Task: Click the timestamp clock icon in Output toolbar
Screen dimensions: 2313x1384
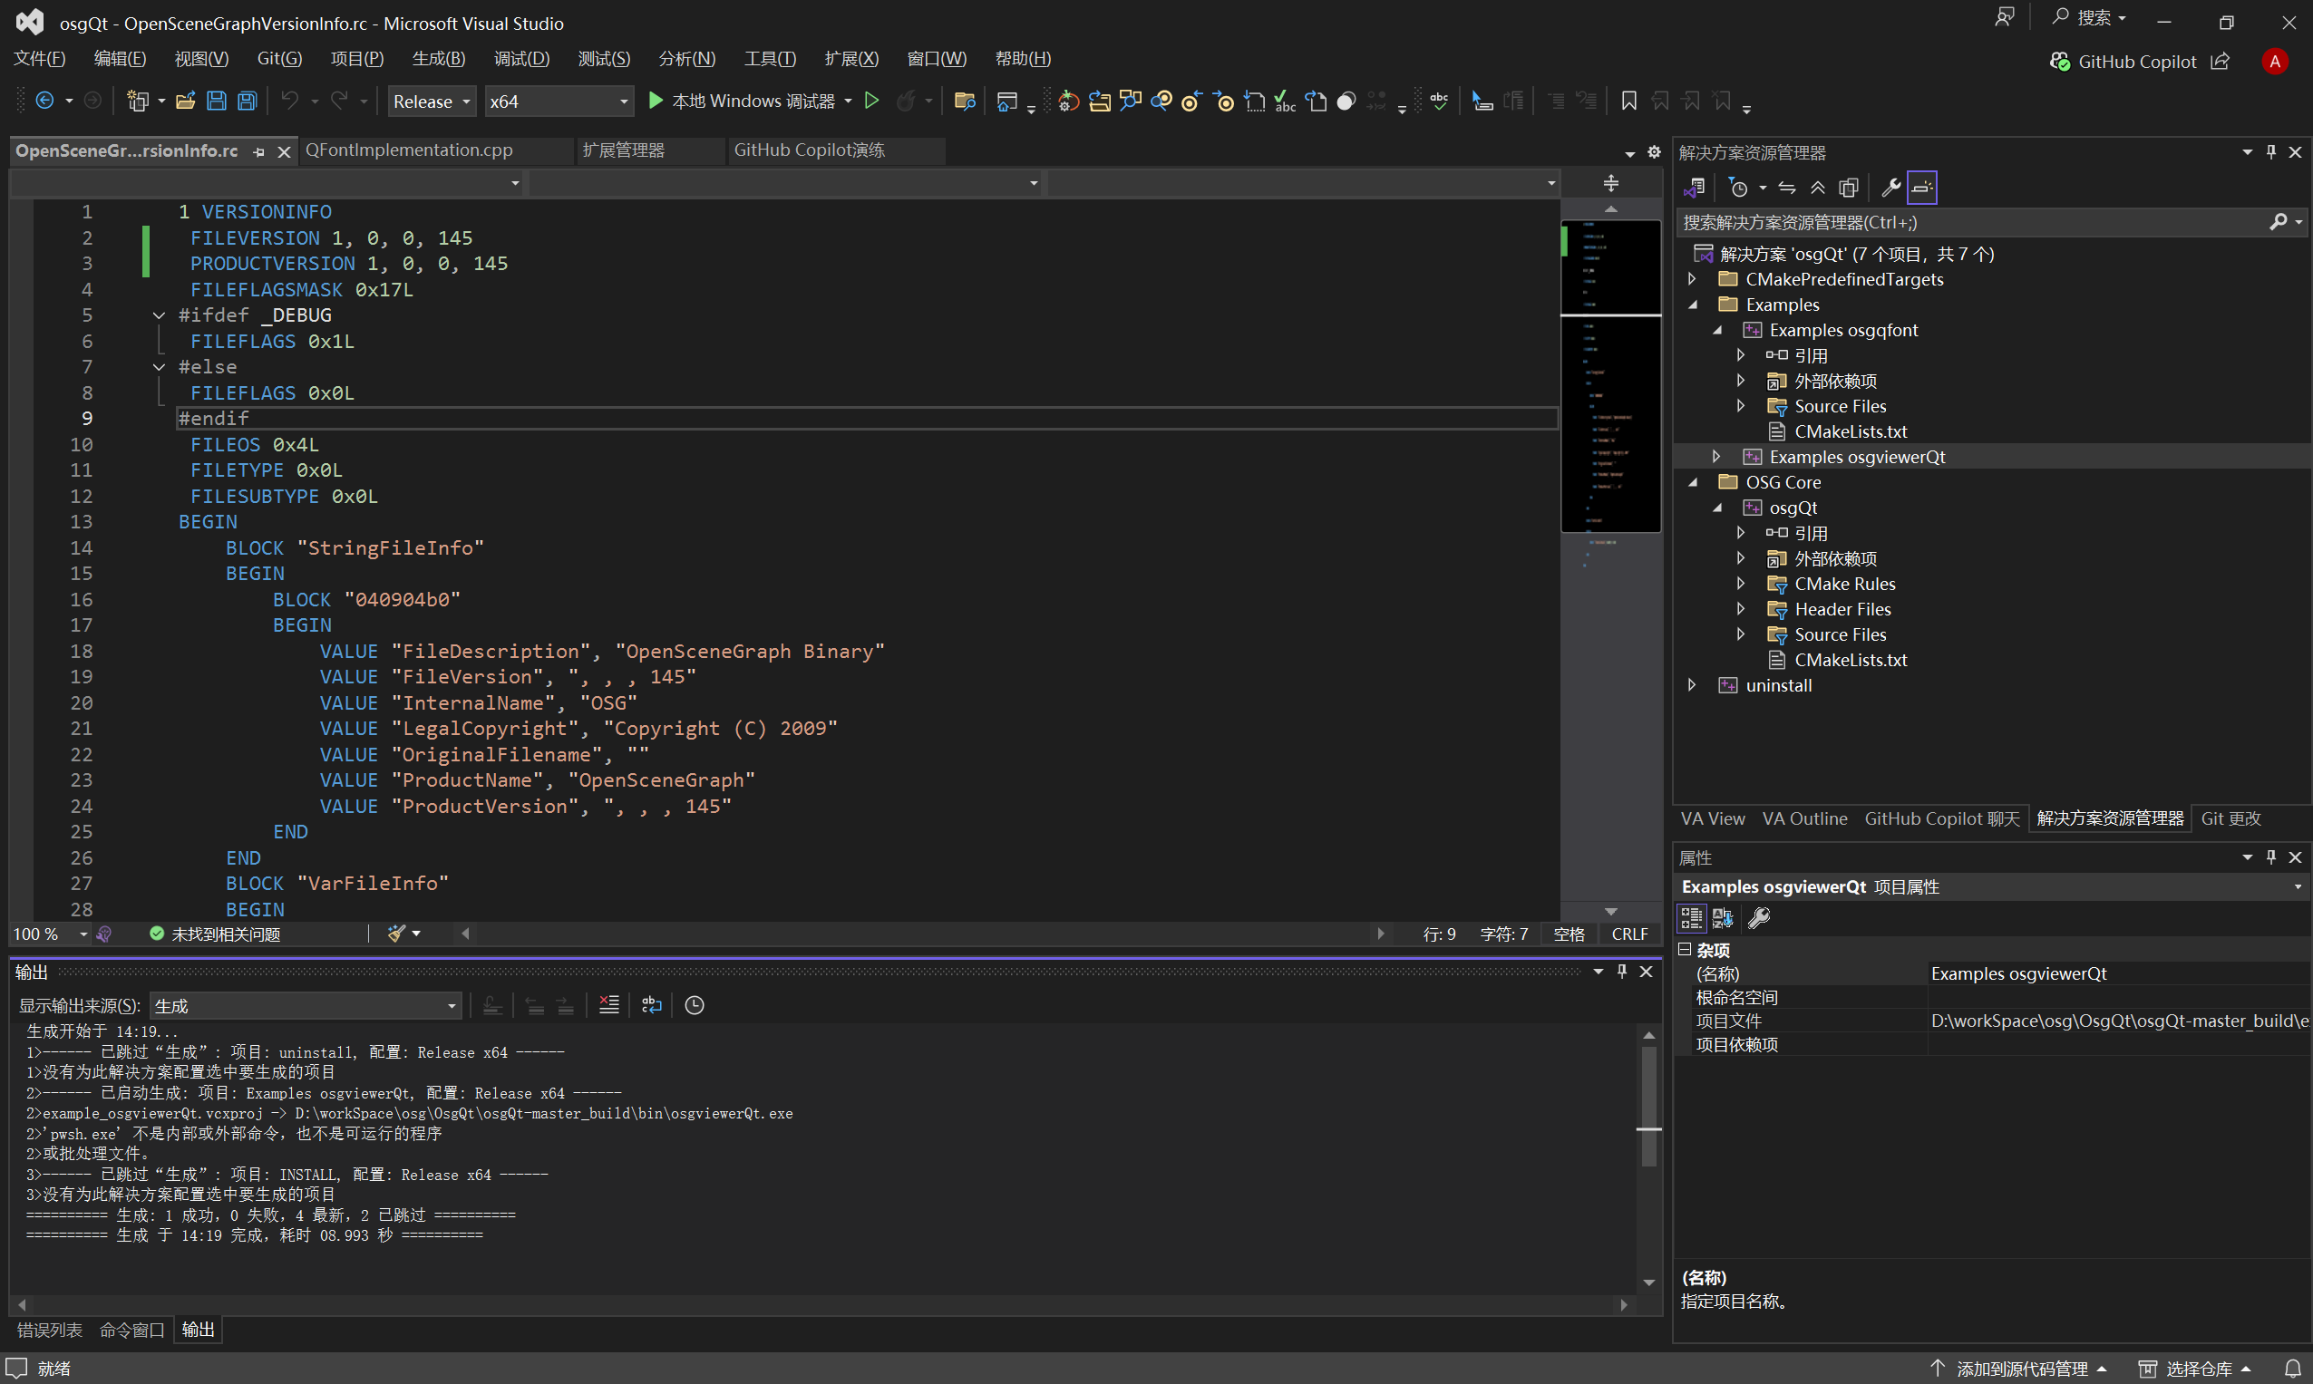Action: point(695,1004)
